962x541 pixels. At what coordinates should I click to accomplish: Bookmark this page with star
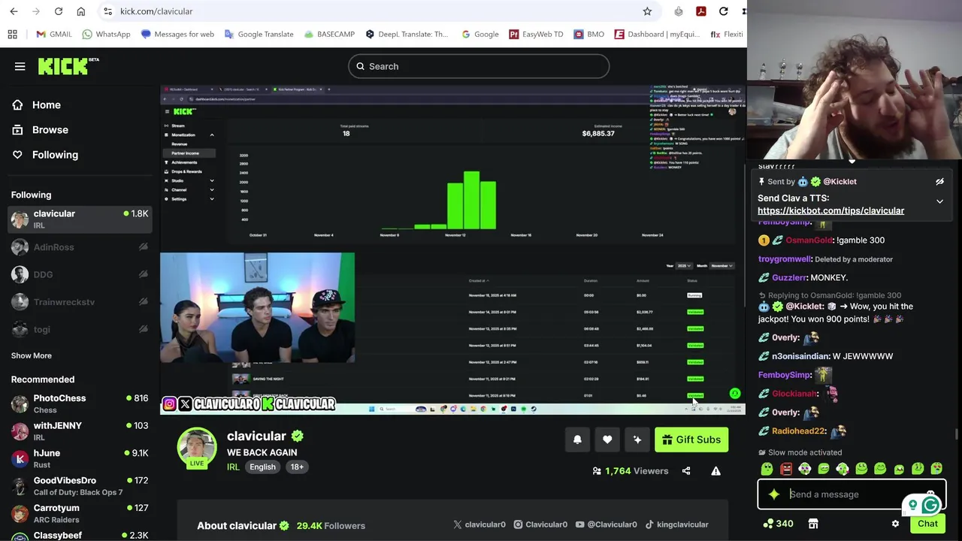(x=647, y=11)
